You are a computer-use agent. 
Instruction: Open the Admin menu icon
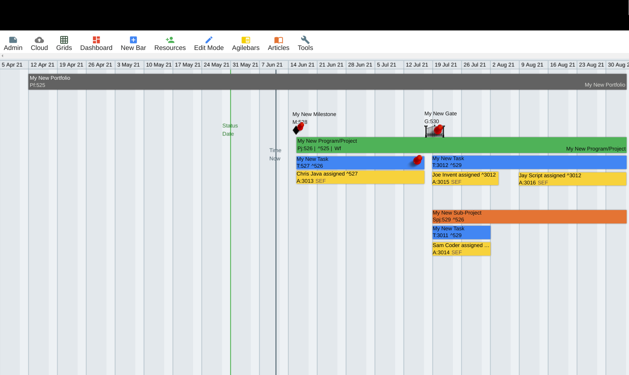(x=13, y=40)
